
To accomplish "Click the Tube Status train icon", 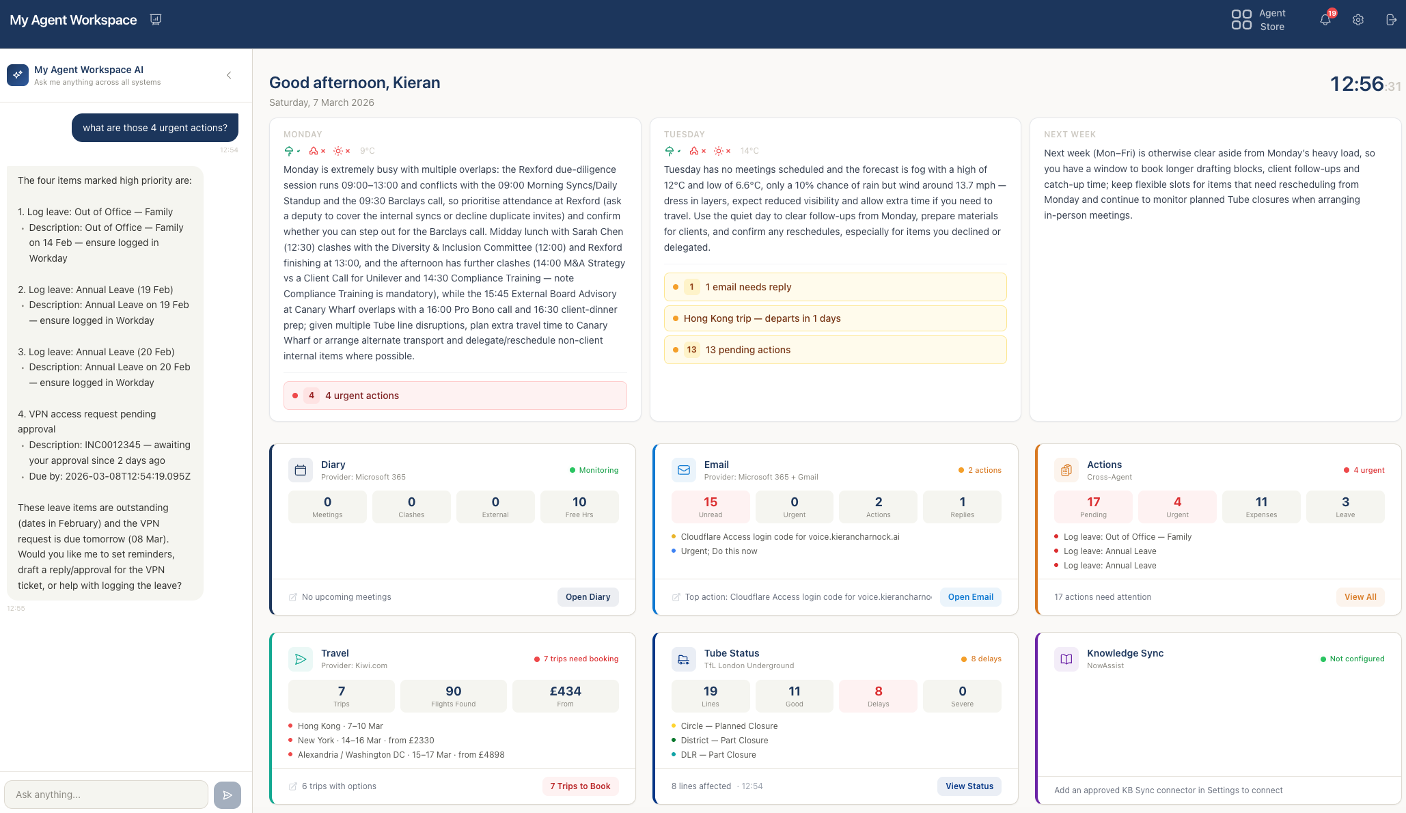I will tap(683, 659).
